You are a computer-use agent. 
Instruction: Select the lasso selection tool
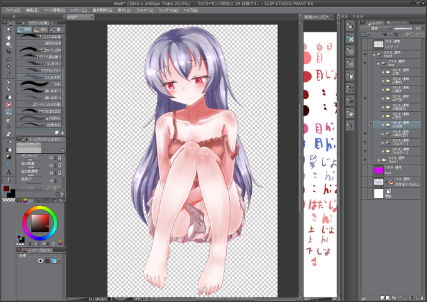tap(9, 59)
